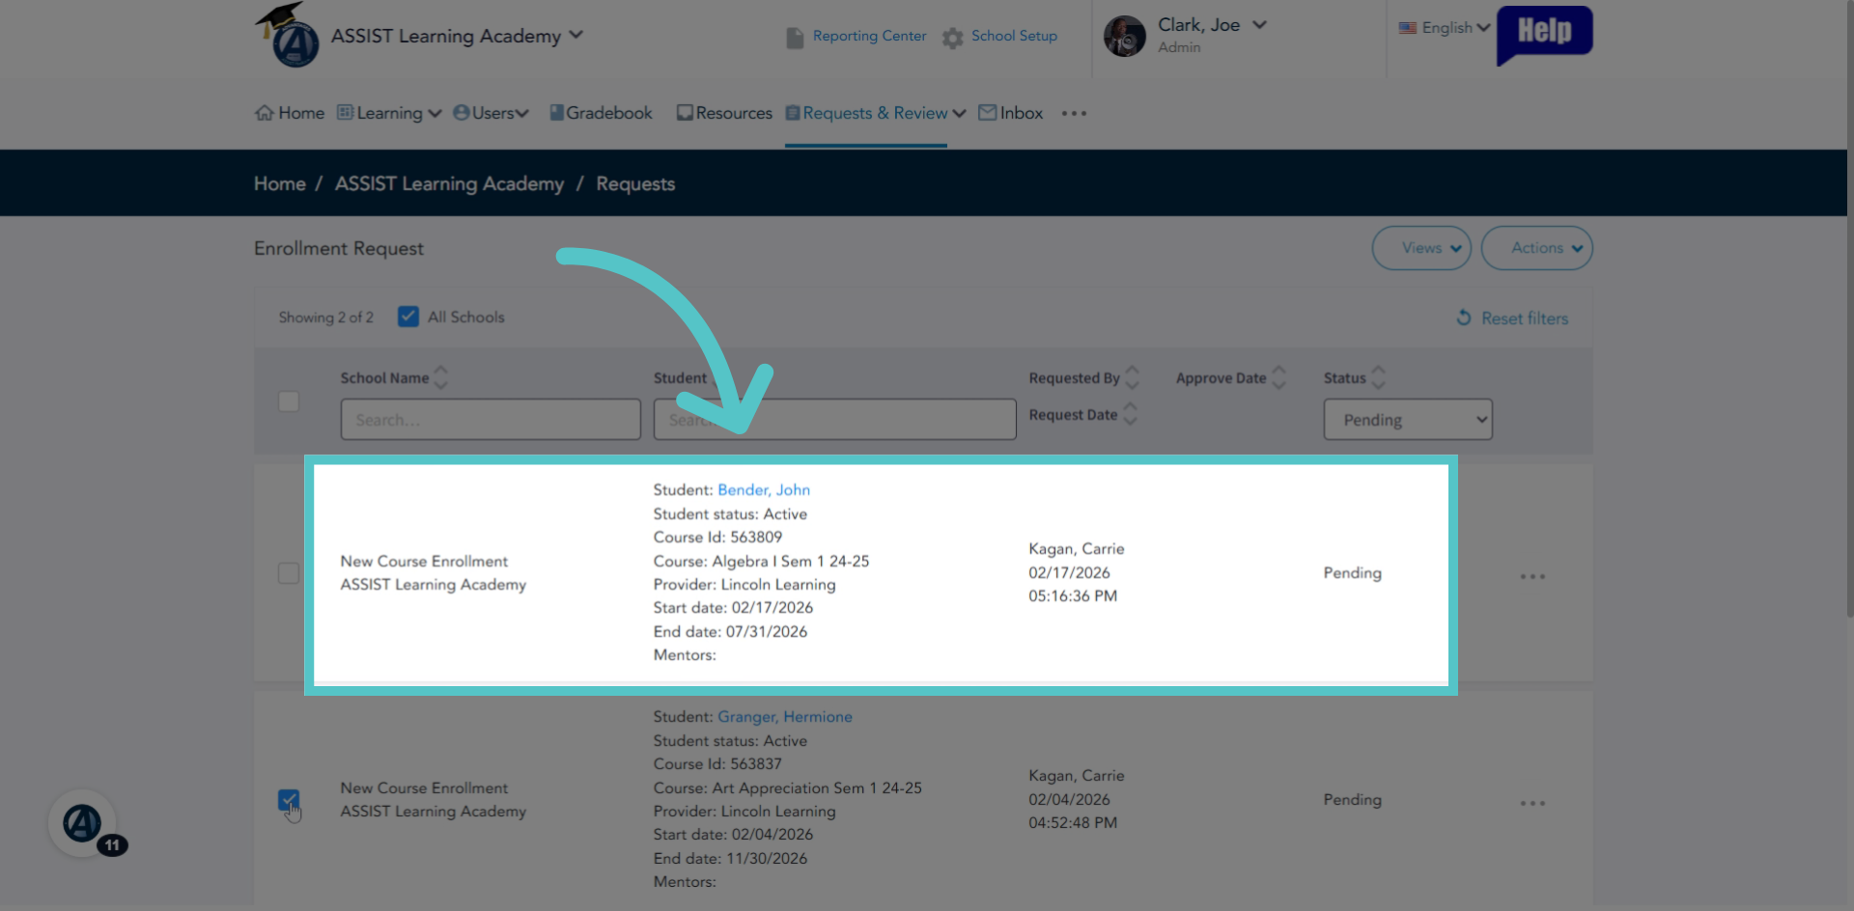Viewport: 1854px width, 911px height.
Task: Open Granger, Hermione student link
Action: (x=784, y=717)
